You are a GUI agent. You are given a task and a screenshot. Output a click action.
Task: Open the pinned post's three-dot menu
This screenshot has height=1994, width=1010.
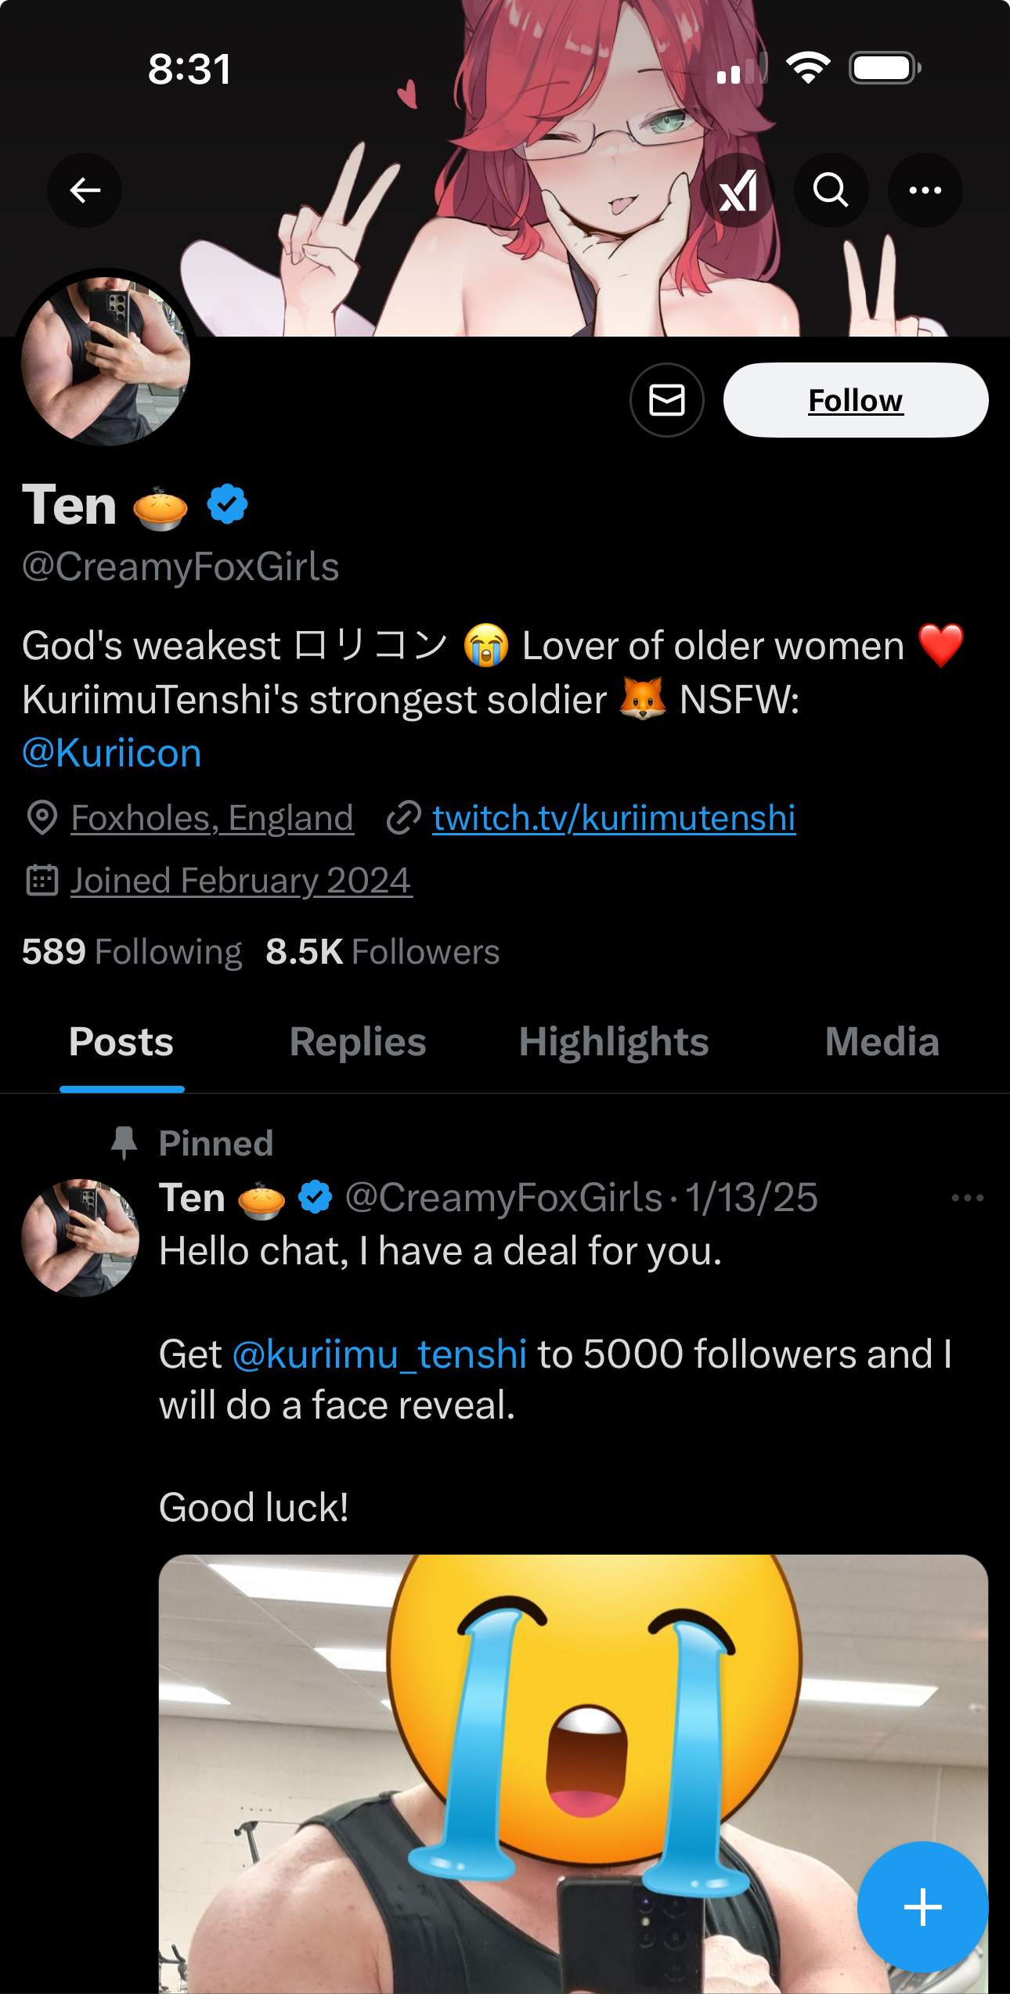[967, 1198]
